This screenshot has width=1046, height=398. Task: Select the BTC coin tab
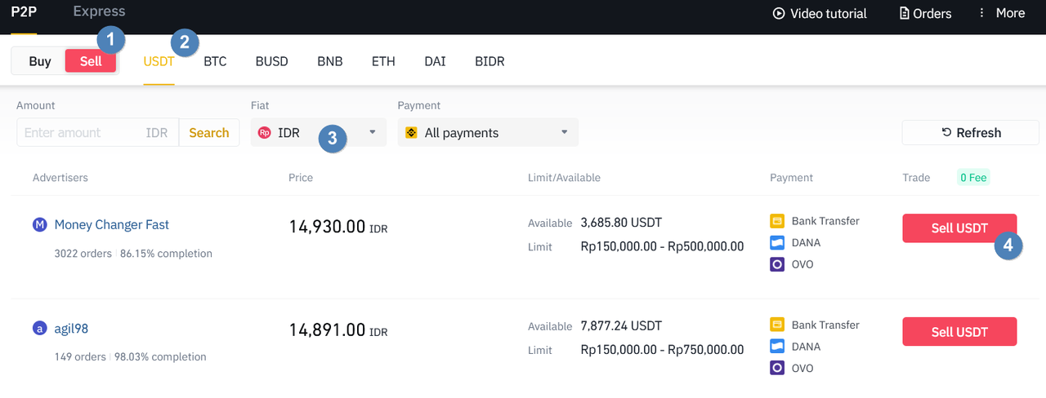click(215, 61)
